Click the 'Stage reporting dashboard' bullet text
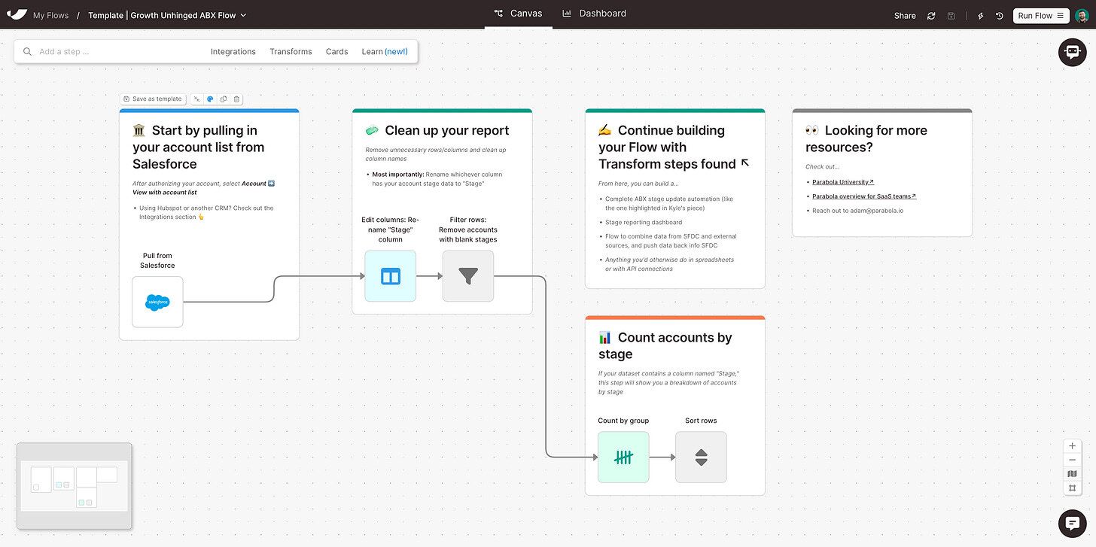 (644, 223)
